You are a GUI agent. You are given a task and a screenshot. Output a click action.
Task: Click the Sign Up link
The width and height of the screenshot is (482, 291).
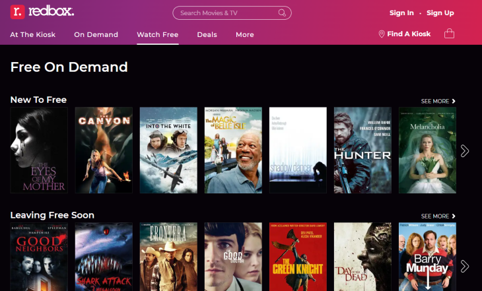[x=440, y=13]
